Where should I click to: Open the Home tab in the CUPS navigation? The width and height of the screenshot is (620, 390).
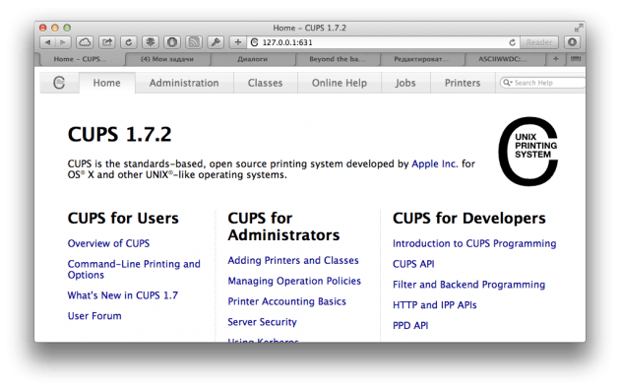(106, 83)
